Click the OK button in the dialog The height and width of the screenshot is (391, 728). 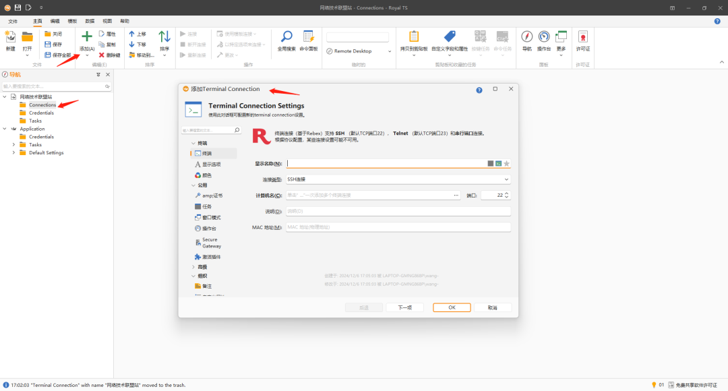click(x=452, y=308)
